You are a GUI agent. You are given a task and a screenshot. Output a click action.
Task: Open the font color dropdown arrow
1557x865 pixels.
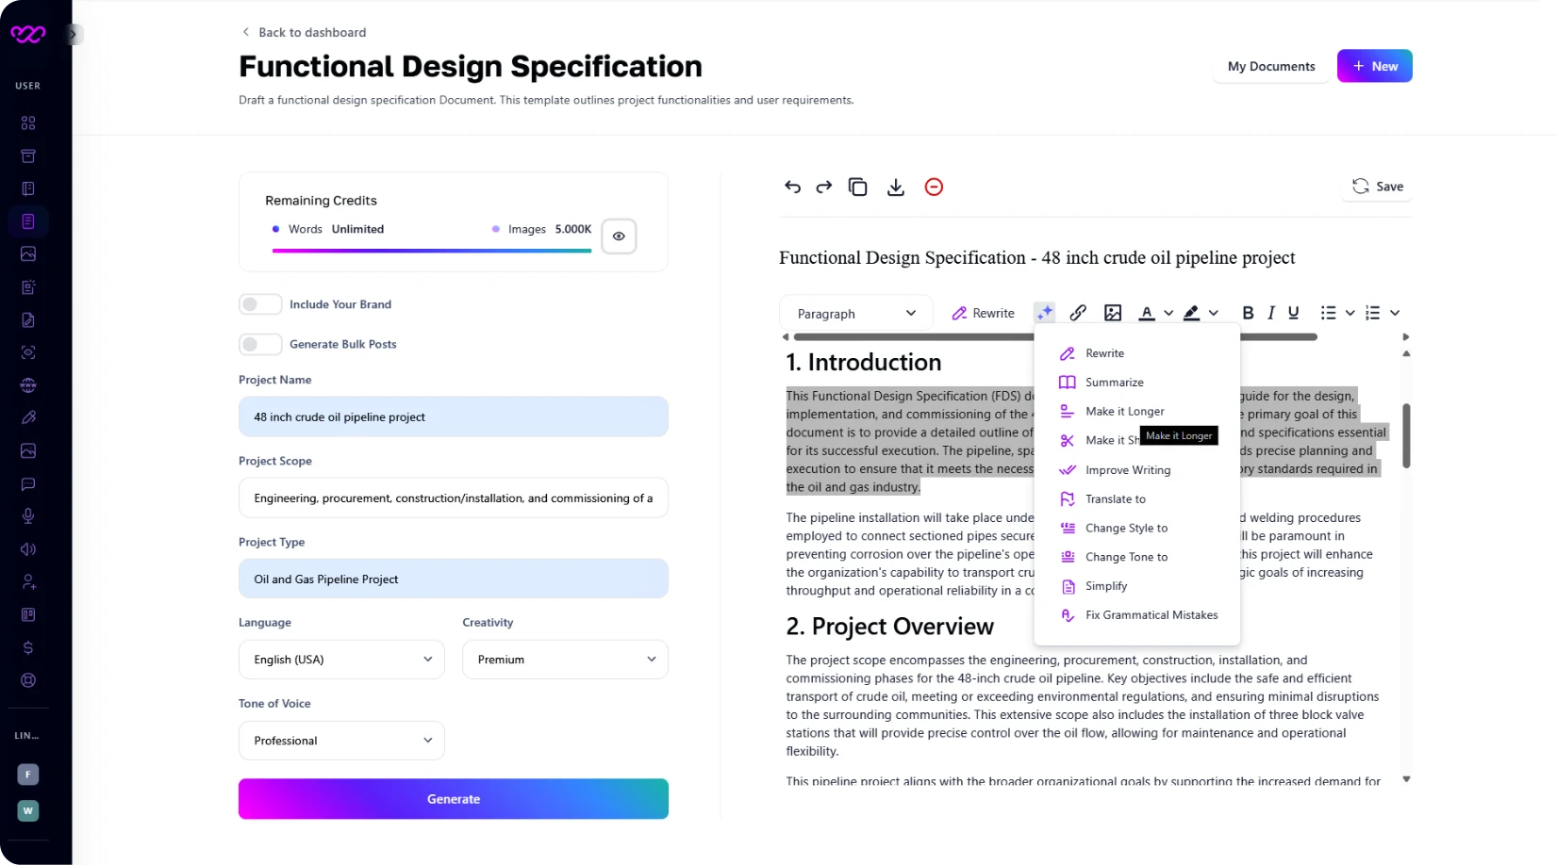click(x=1168, y=313)
